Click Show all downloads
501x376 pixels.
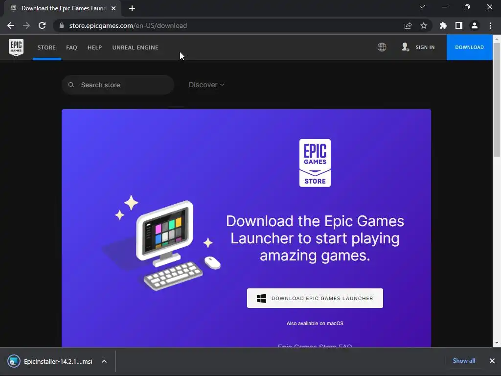tap(464, 361)
